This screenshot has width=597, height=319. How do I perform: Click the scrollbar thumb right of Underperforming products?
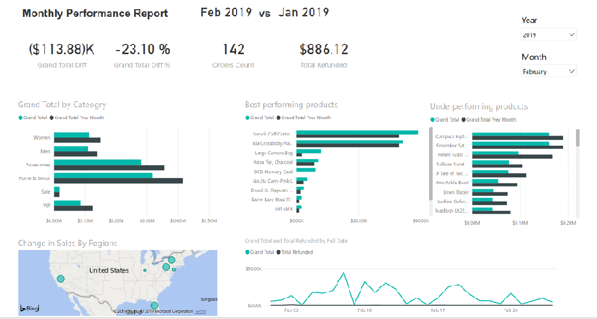point(578,138)
